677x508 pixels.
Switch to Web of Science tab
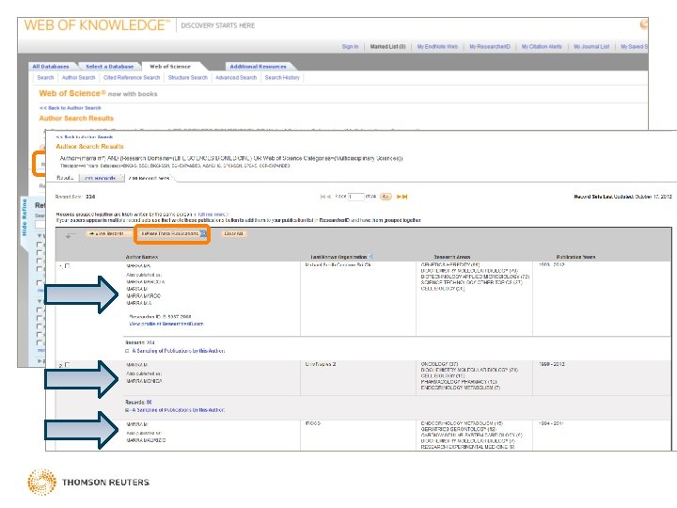coord(170,67)
